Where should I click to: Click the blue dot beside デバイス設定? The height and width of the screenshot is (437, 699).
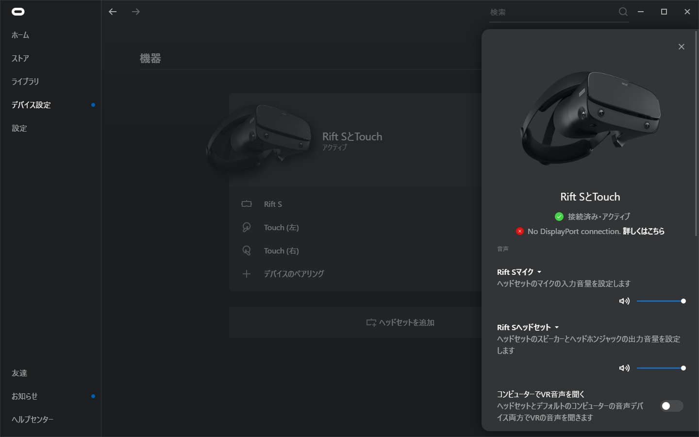coord(93,105)
